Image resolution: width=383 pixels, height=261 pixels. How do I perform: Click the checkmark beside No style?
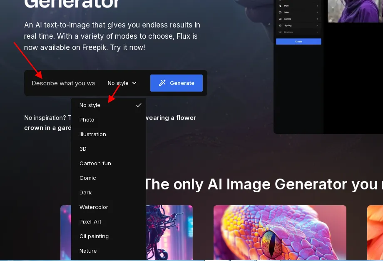click(x=139, y=105)
